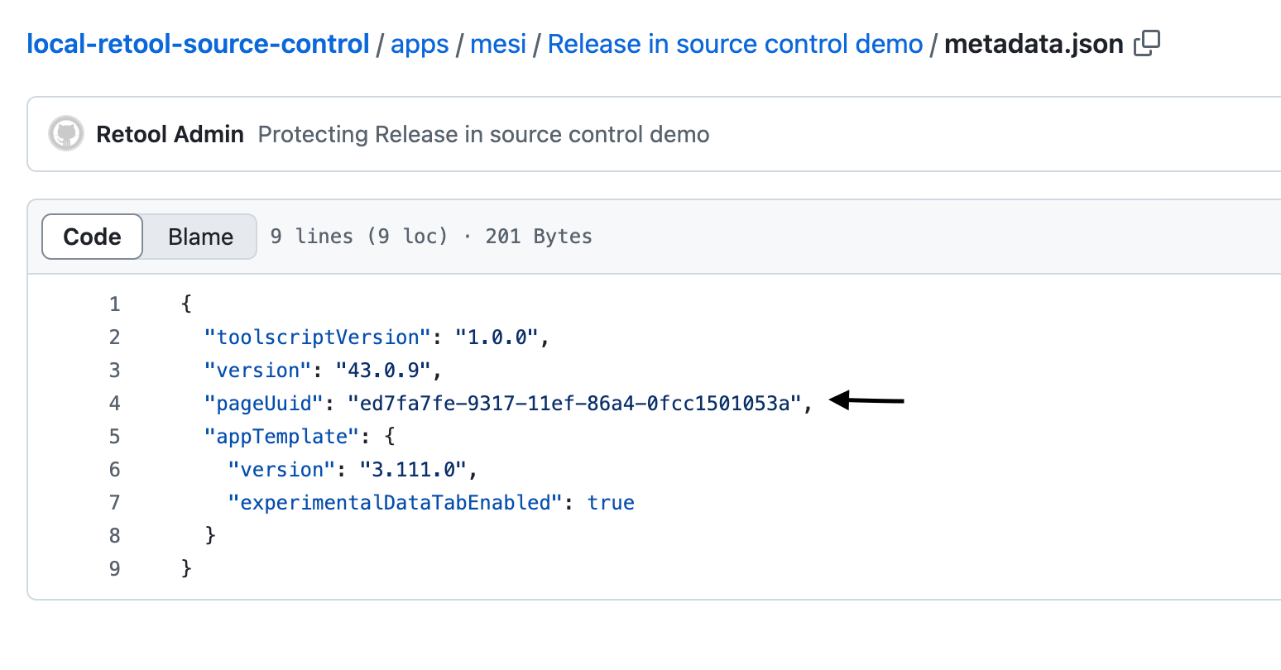Open the Retool Admin author name
This screenshot has height=670, width=1281.
tap(170, 134)
